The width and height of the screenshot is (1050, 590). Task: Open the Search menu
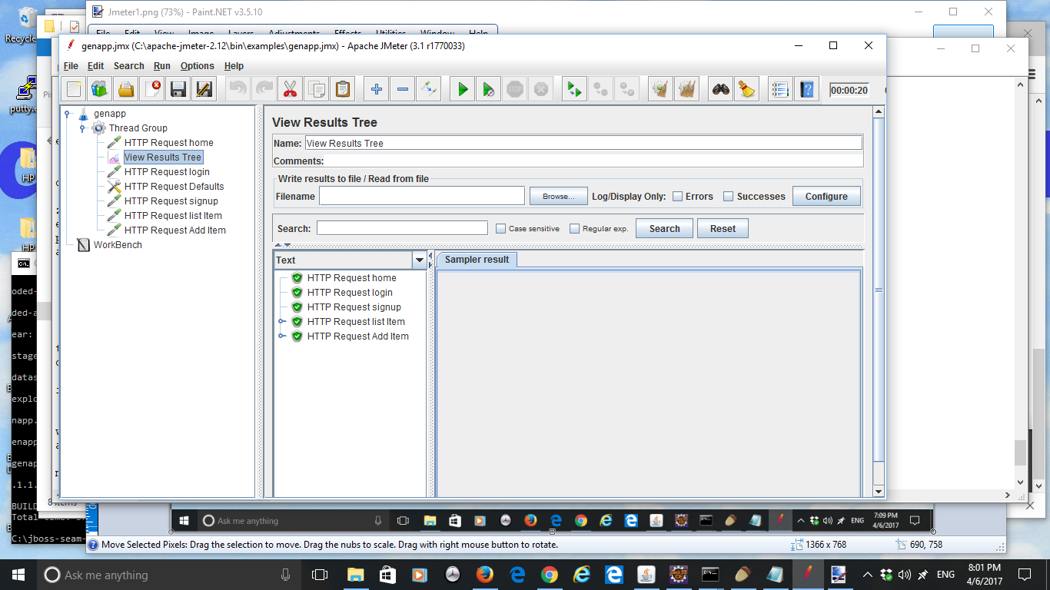129,66
